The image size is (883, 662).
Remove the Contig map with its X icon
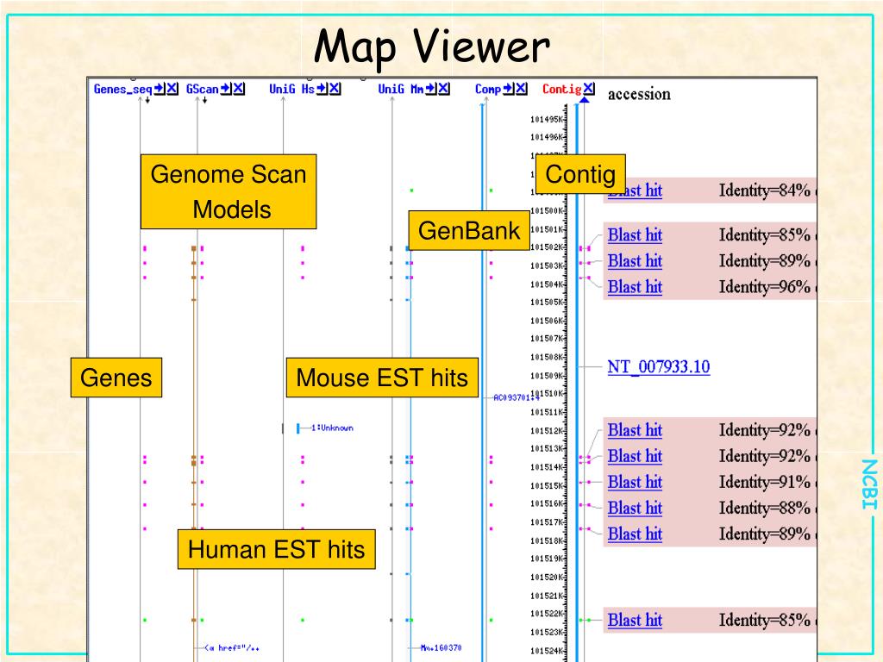pos(589,89)
